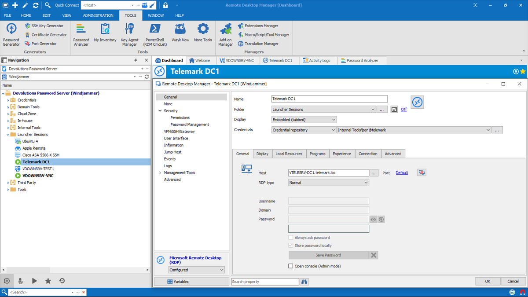The height and width of the screenshot is (297, 528).
Task: Open the Administration ribbon tab
Action: click(x=98, y=15)
